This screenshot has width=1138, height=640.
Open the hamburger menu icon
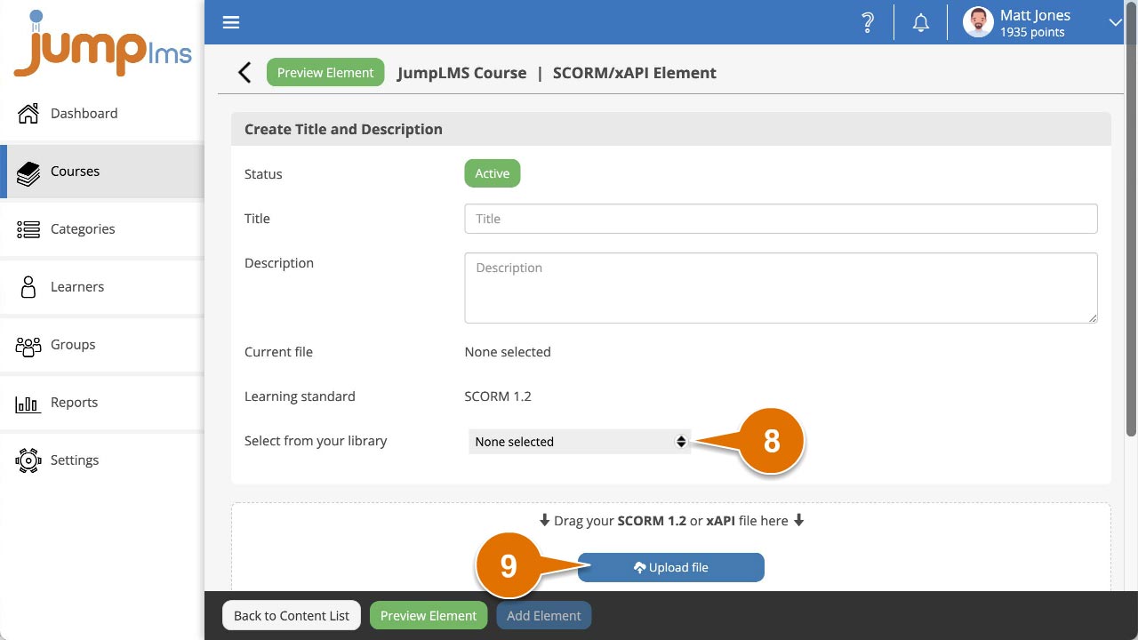tap(231, 22)
